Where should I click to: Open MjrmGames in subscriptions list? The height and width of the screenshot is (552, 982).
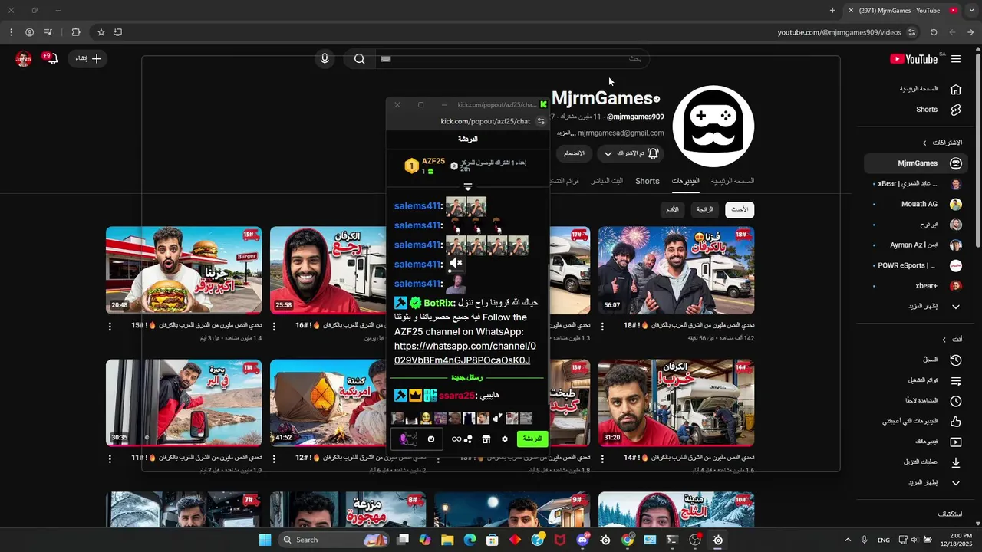pyautogui.click(x=918, y=163)
